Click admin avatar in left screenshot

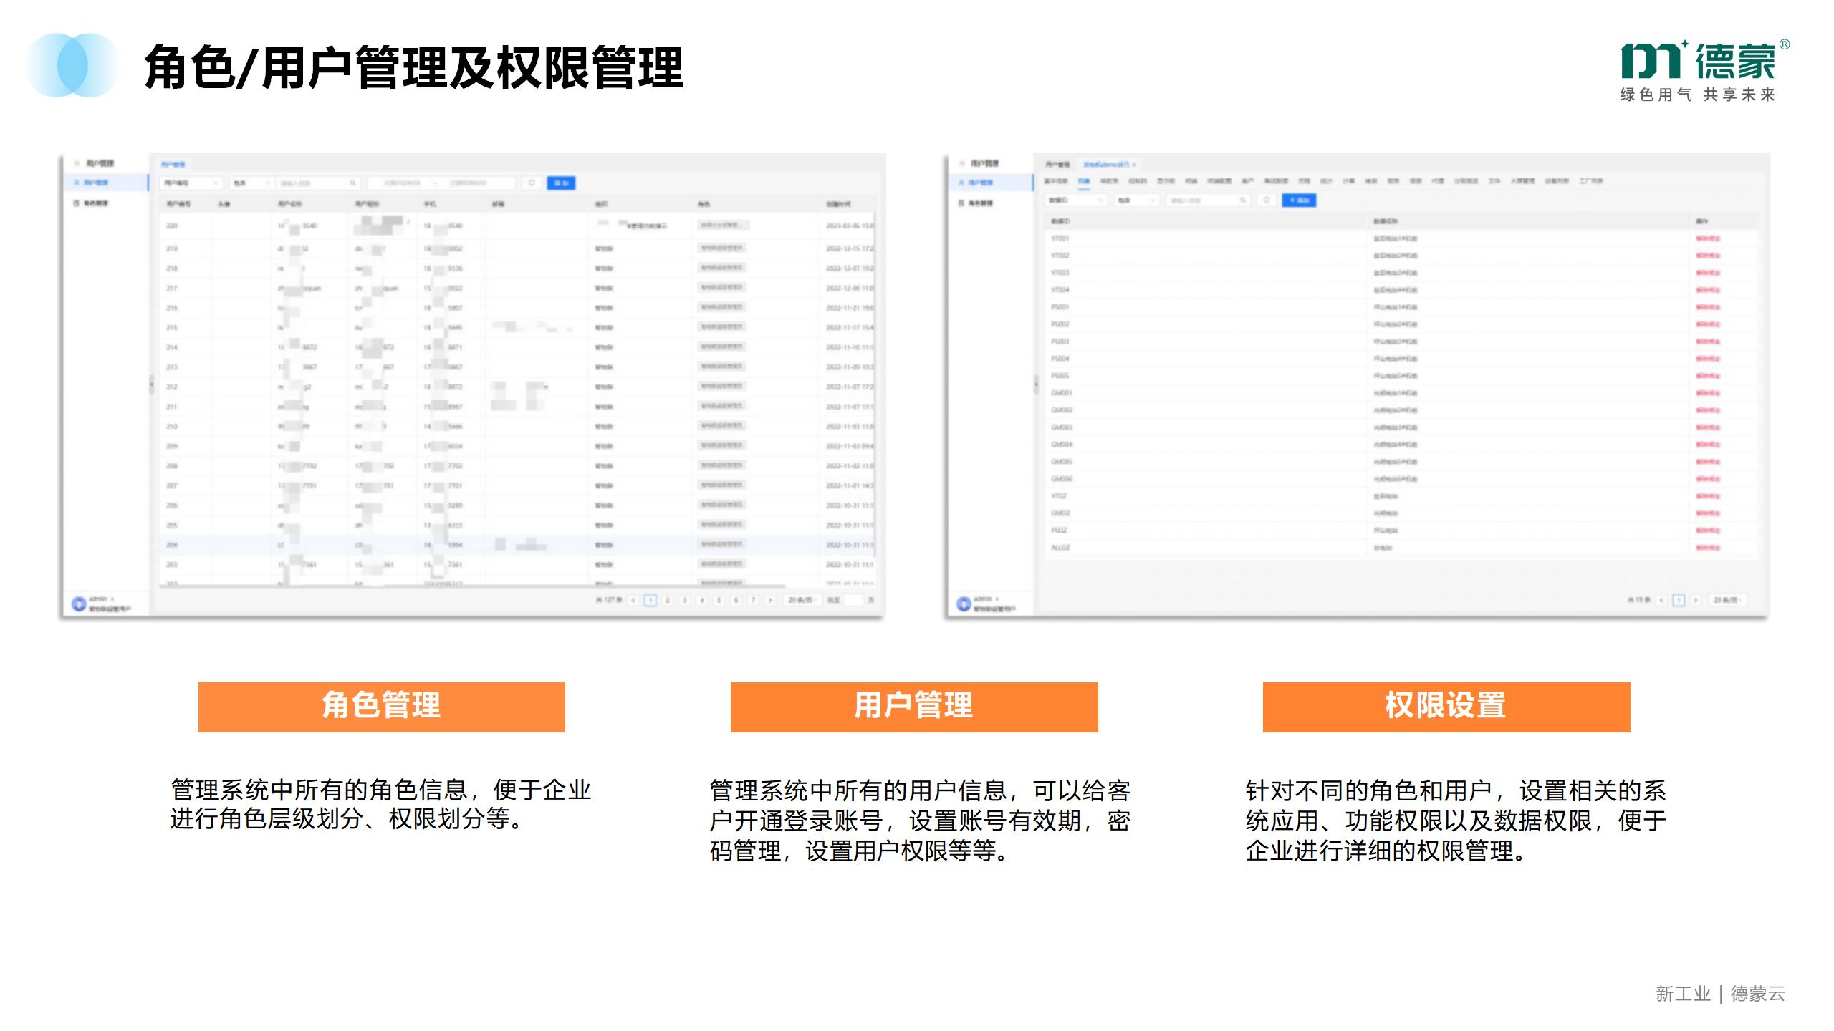pyautogui.click(x=79, y=604)
